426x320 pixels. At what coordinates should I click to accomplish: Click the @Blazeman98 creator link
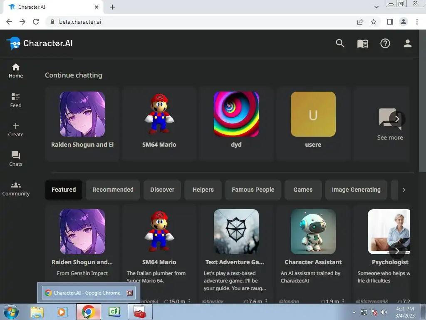[372, 301]
